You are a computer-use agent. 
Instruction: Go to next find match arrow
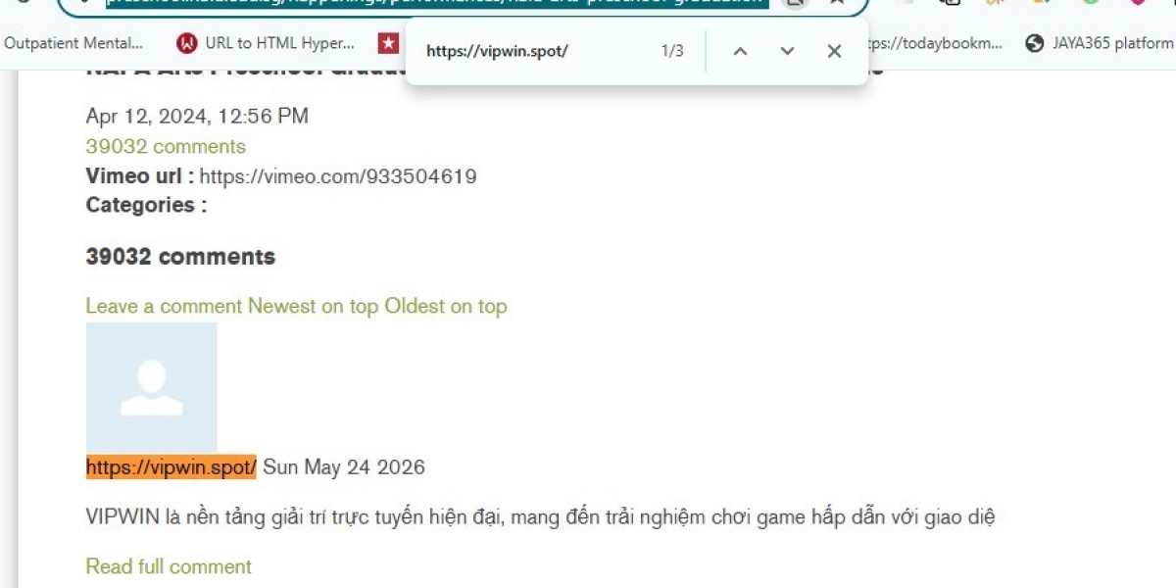point(787,51)
